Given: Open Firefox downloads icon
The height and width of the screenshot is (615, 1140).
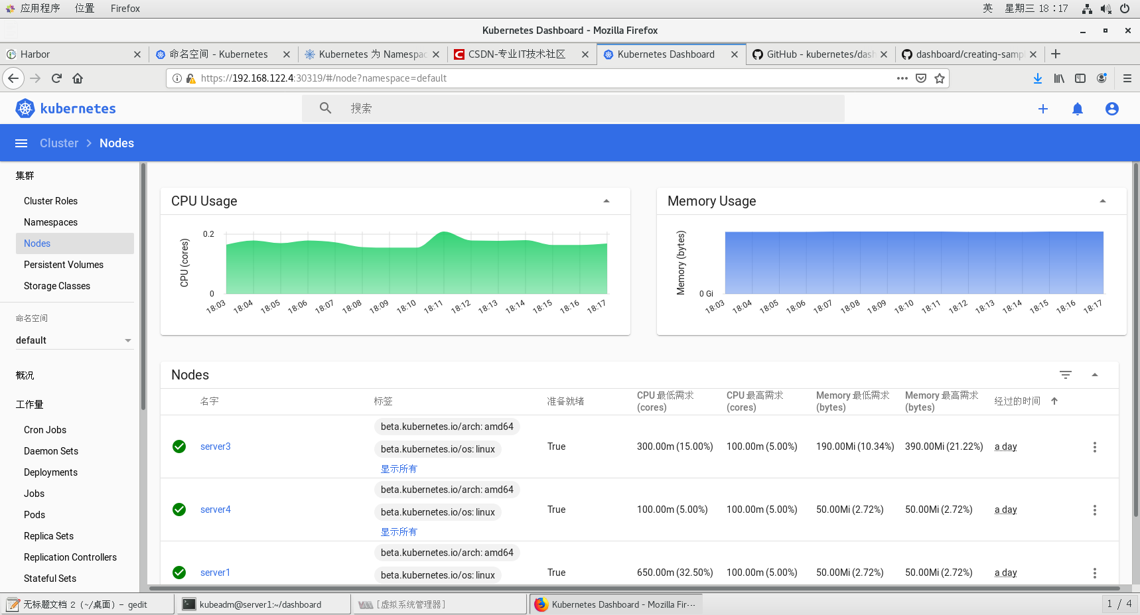Looking at the screenshot, I should click(x=1037, y=78).
